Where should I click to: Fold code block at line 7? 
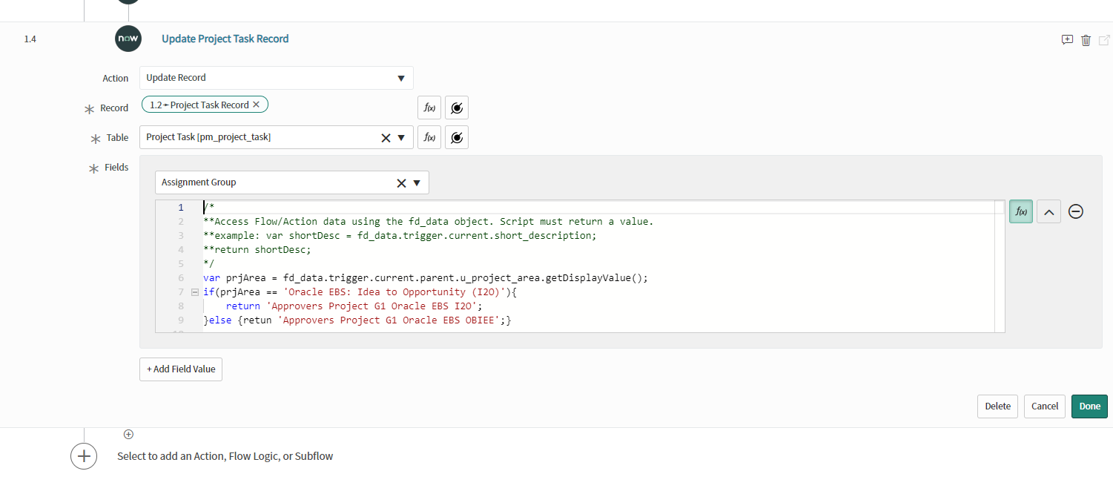[x=195, y=292]
